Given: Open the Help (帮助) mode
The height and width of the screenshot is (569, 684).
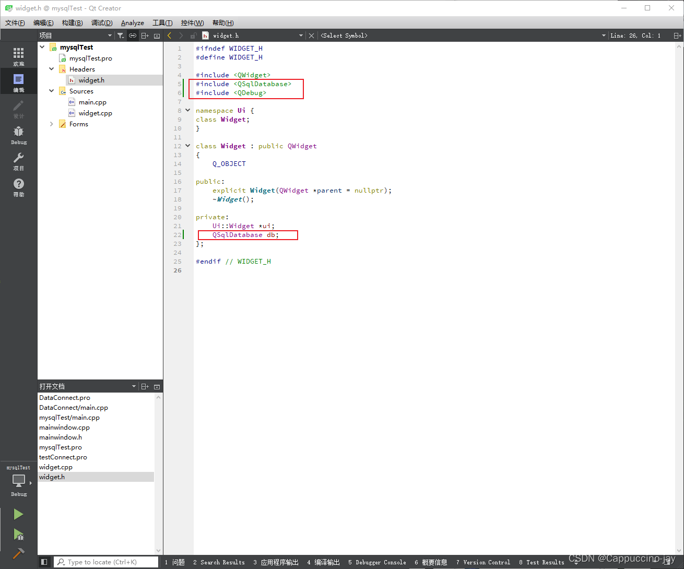Looking at the screenshot, I should coord(18,186).
